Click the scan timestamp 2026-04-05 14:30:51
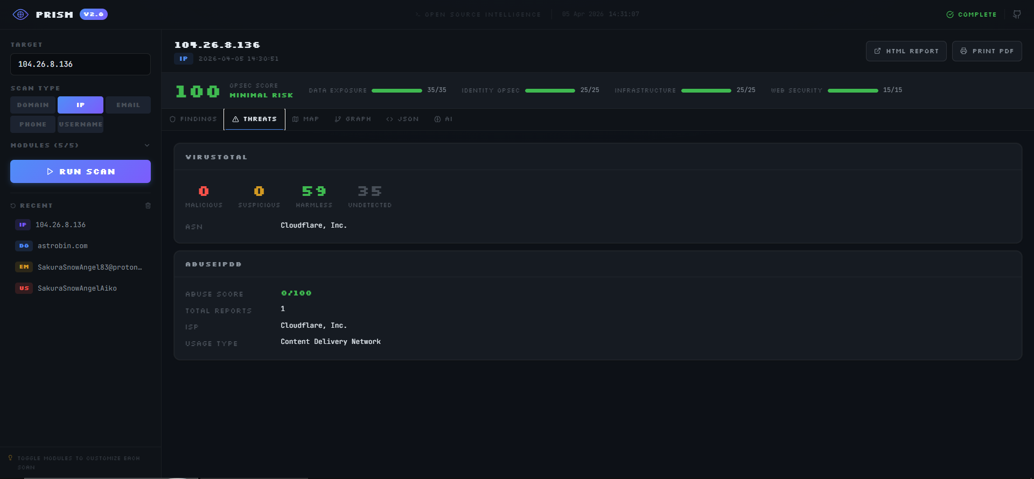 coord(239,59)
